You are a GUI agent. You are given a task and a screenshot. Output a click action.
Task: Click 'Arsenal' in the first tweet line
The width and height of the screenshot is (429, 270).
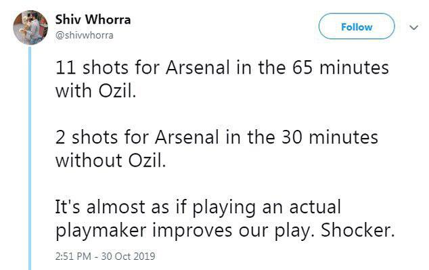click(198, 68)
